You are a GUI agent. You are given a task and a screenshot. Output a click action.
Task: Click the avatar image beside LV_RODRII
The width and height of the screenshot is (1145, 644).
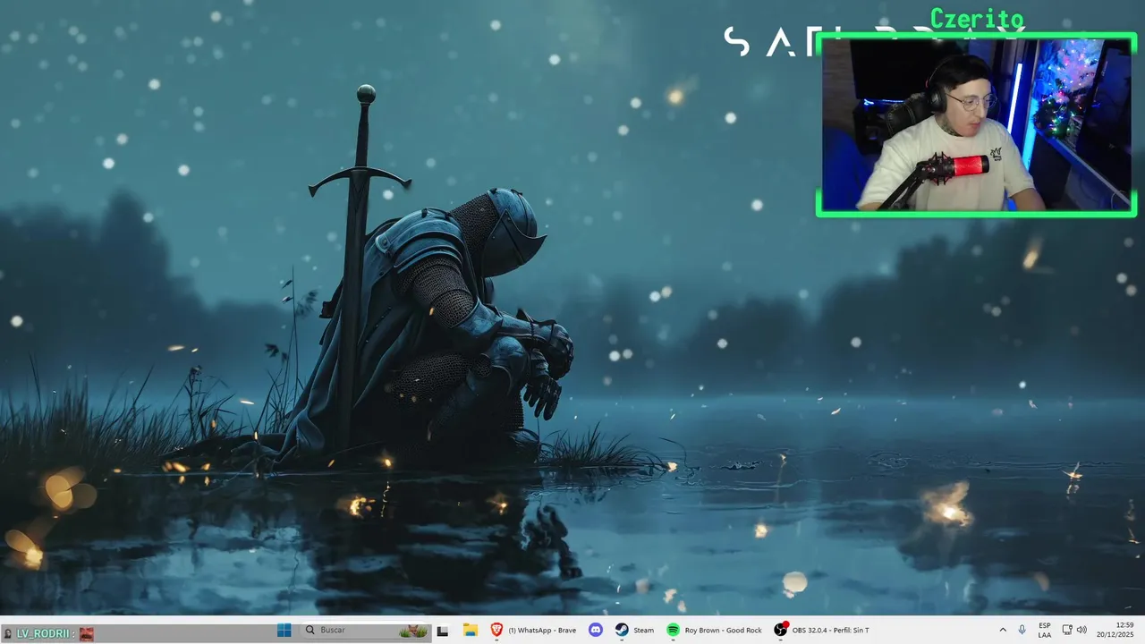click(86, 633)
